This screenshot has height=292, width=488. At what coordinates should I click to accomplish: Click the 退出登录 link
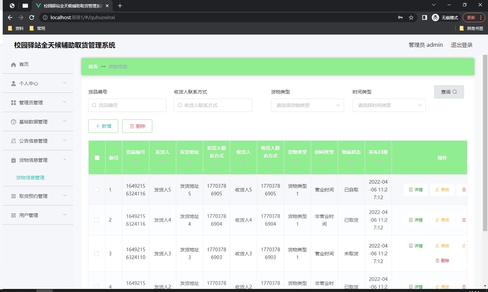coord(462,45)
